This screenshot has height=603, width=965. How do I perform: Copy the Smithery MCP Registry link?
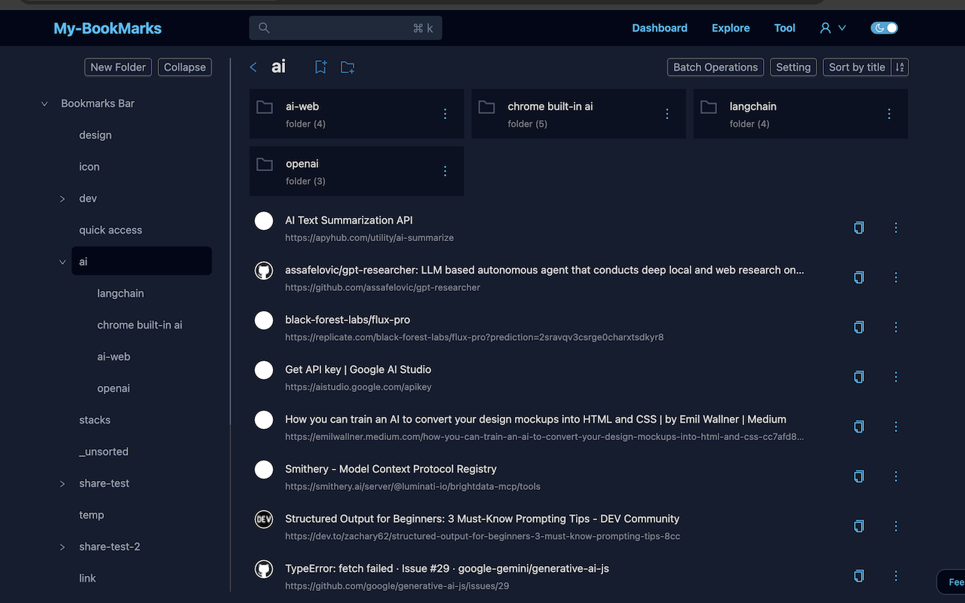[x=859, y=476]
